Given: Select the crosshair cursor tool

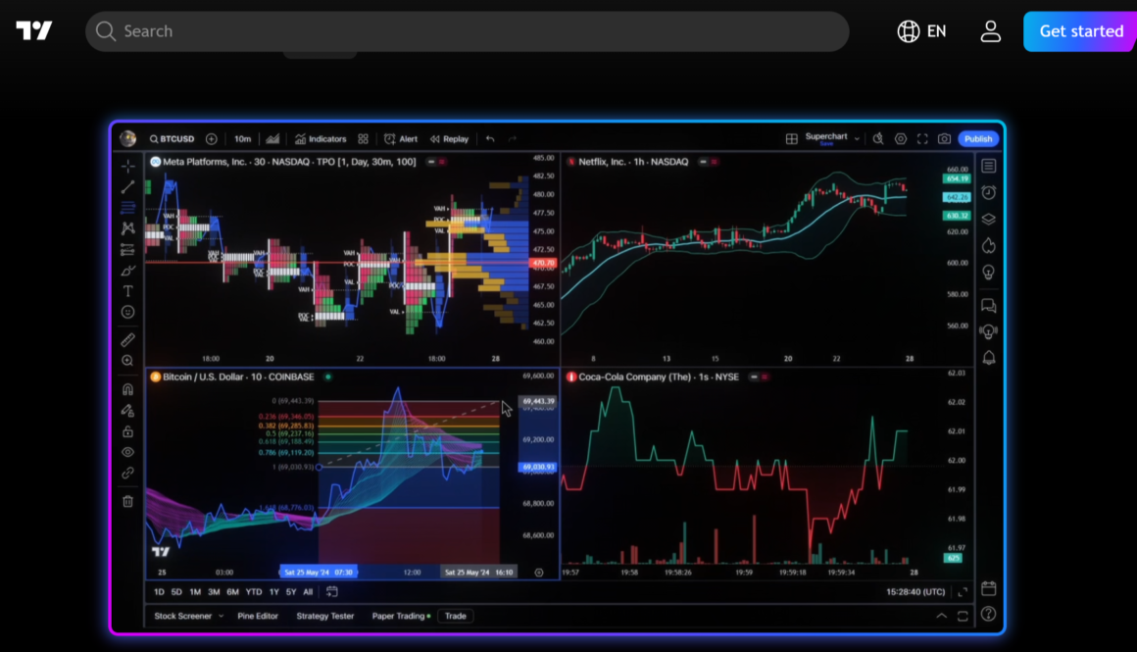Looking at the screenshot, I should pos(127,166).
